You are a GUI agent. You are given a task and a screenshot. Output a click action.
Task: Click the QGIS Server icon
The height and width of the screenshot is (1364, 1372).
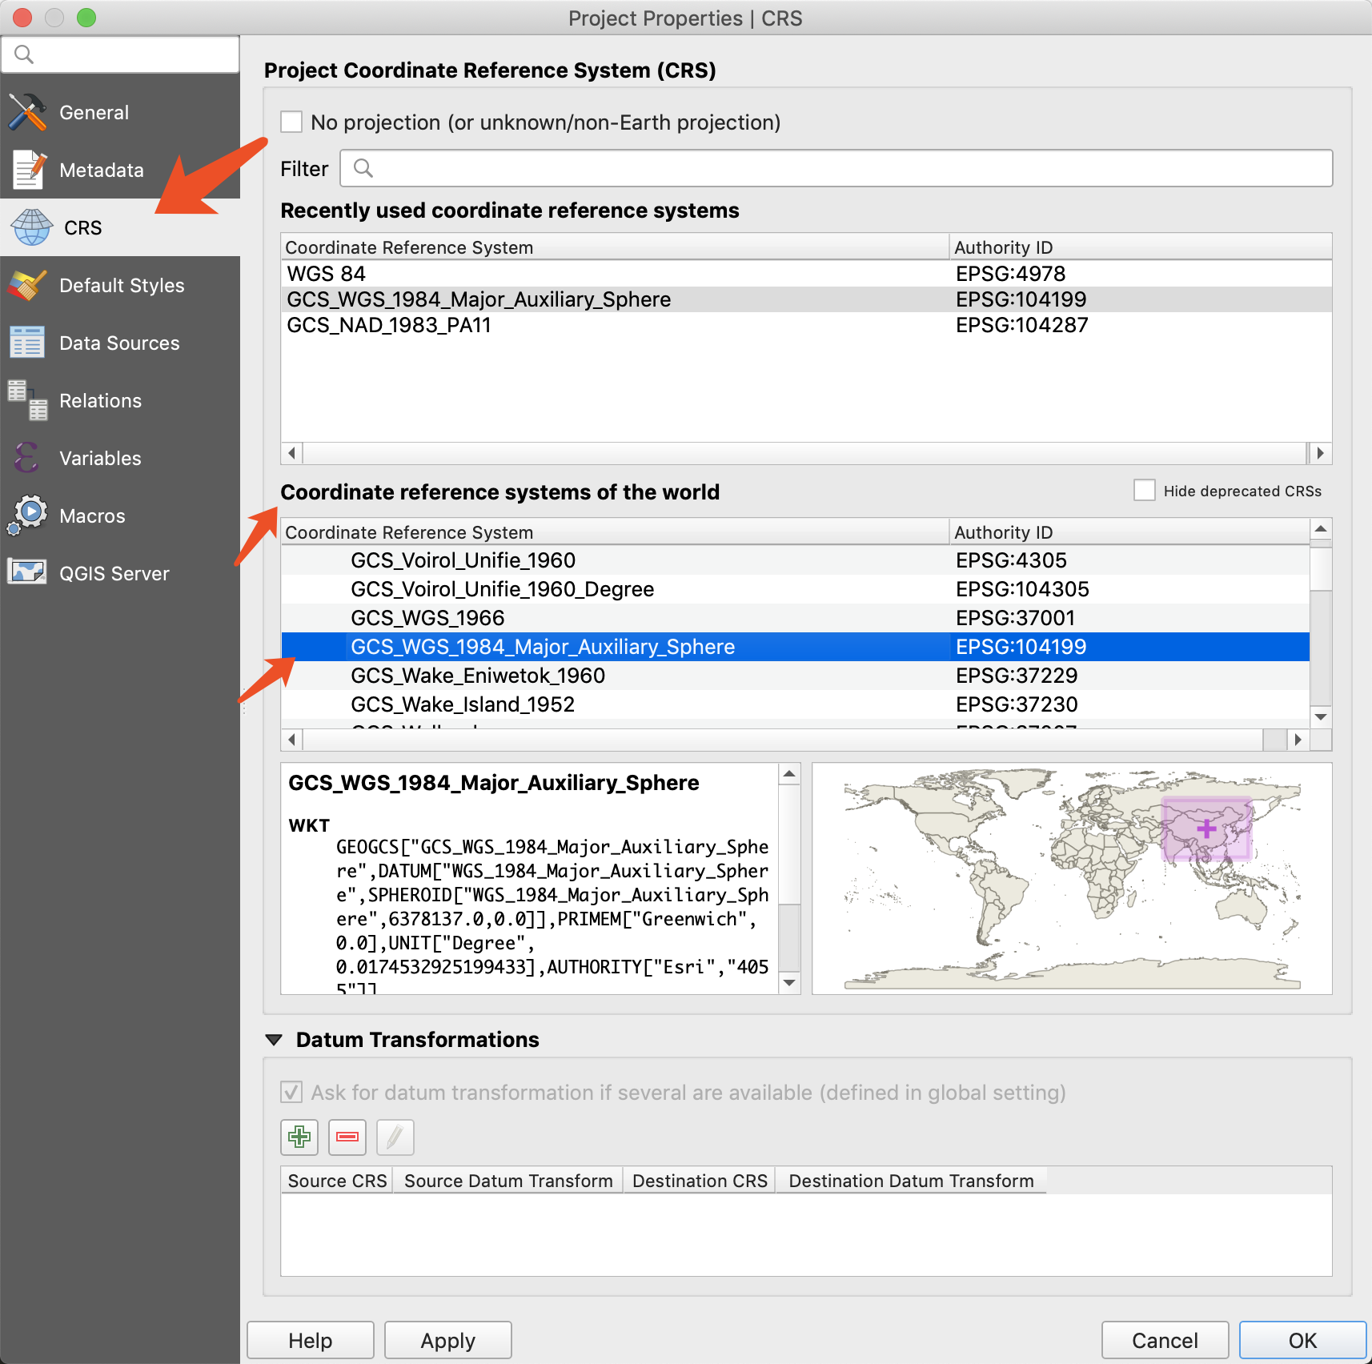pyautogui.click(x=27, y=572)
